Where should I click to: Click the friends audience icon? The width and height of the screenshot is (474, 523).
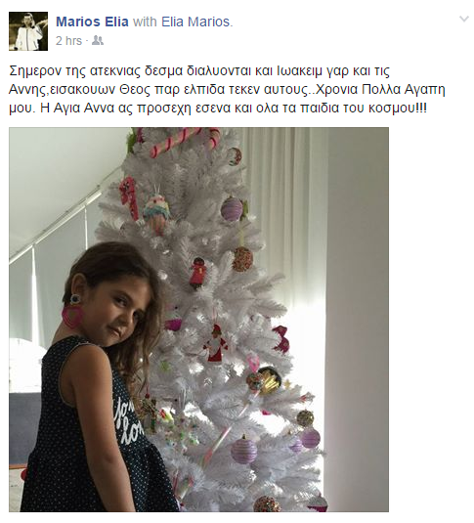coord(98,41)
